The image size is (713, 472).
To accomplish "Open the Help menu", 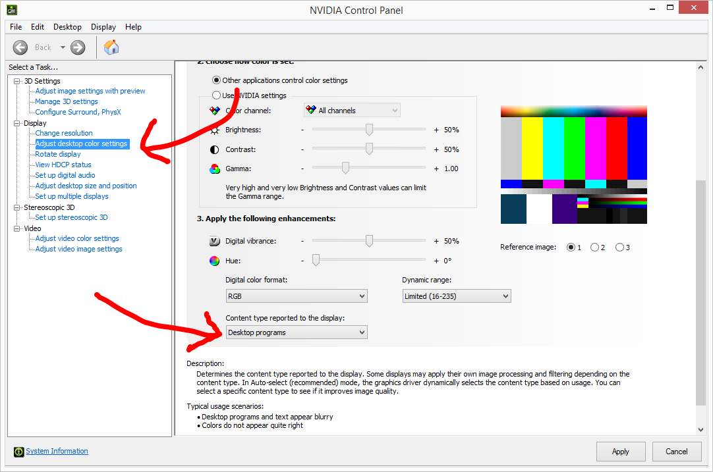I will click(x=133, y=27).
